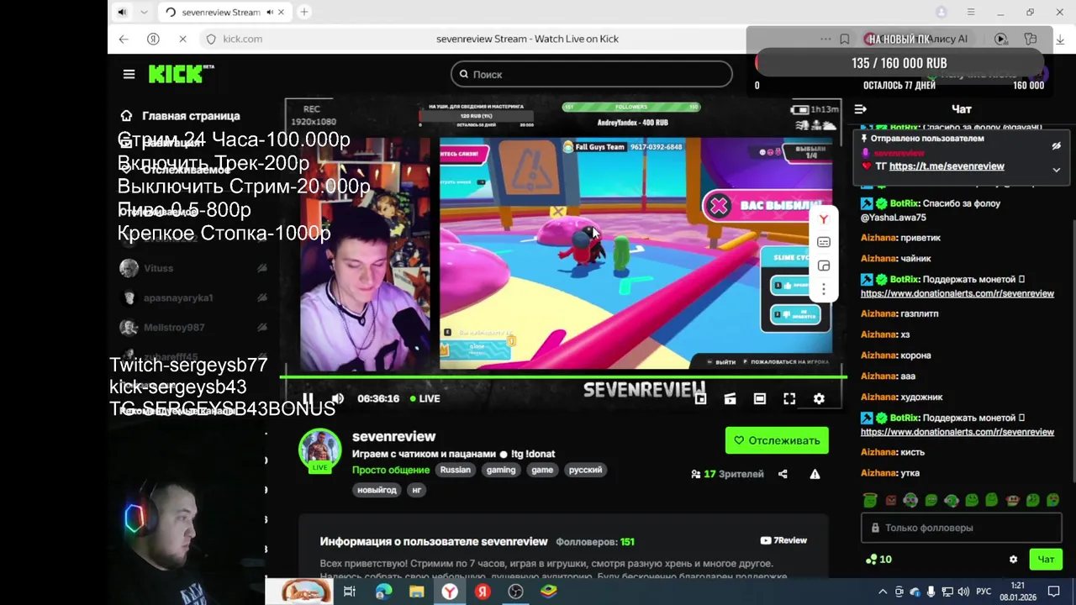Pause the live stream
Image resolution: width=1076 pixels, height=605 pixels.
pos(308,398)
